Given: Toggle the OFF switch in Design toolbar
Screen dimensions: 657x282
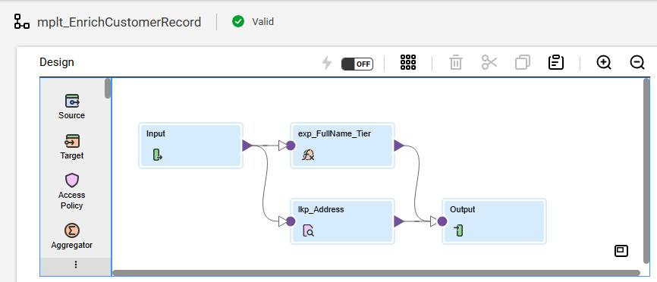Looking at the screenshot, I should [357, 64].
